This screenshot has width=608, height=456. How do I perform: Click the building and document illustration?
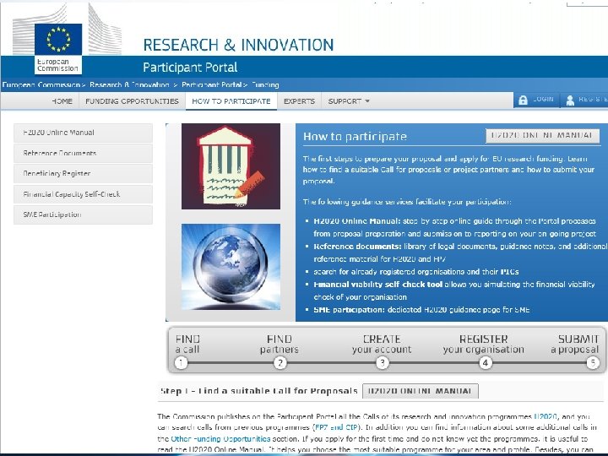(x=231, y=166)
